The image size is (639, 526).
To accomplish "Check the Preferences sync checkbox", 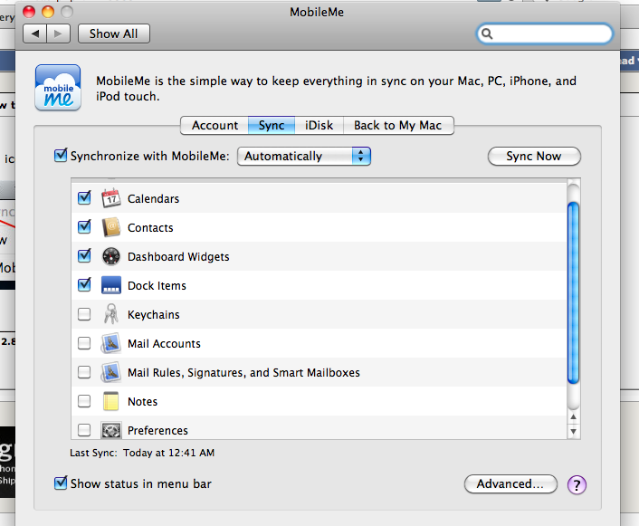I will pos(84,430).
